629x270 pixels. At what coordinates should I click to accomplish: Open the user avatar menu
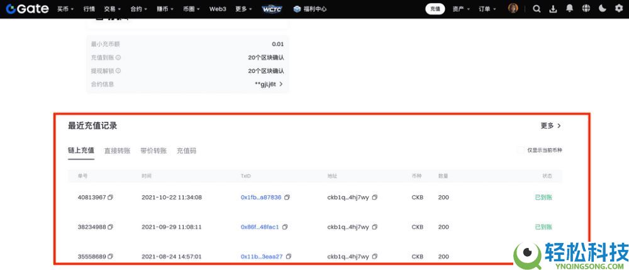point(513,8)
